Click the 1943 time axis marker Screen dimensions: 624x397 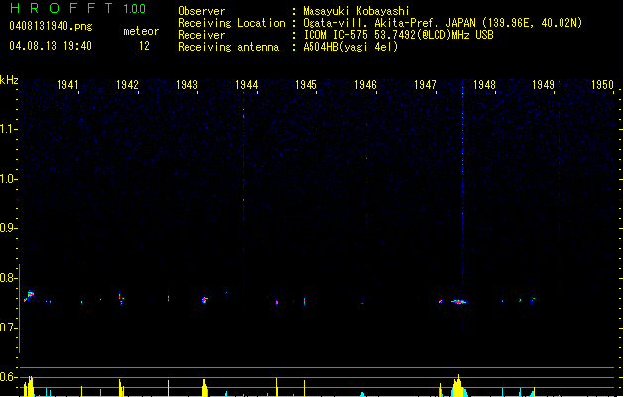point(187,85)
